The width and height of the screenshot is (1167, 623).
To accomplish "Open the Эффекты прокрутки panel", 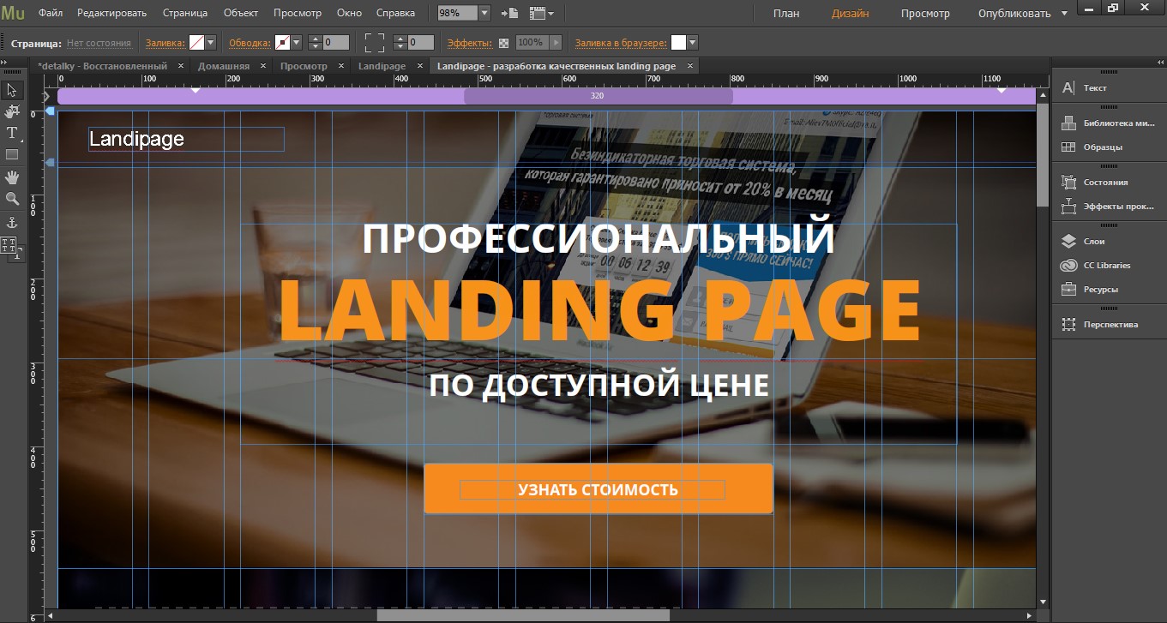I will (x=1110, y=206).
